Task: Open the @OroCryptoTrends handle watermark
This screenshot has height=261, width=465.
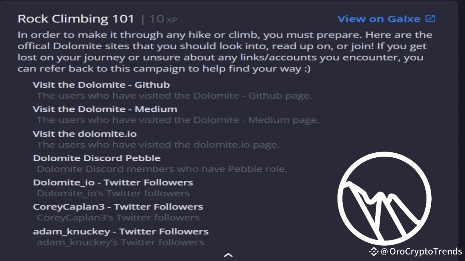Action: (x=421, y=251)
